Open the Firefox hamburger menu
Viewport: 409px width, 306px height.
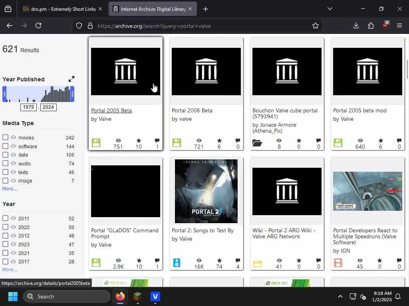point(399,25)
